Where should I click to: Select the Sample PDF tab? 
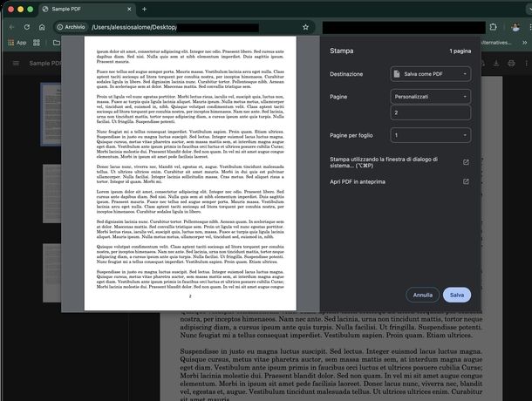tap(87, 10)
